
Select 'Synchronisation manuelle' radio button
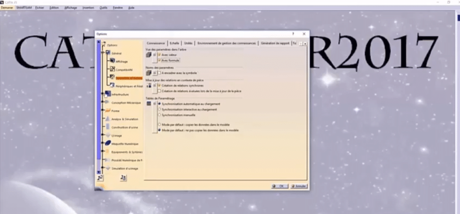159,115
